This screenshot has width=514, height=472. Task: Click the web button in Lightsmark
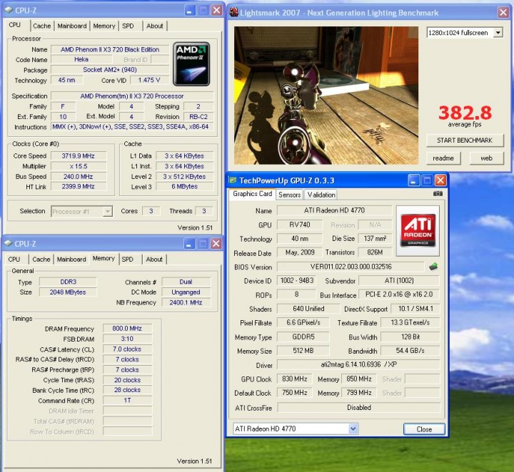(486, 158)
